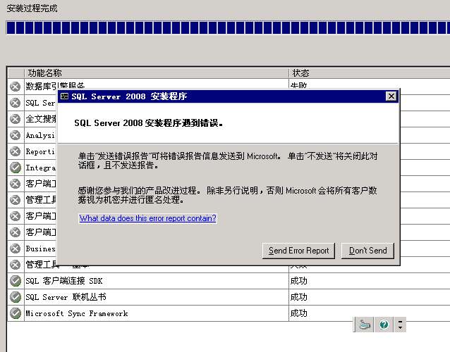Viewport: 450px width, 352px height.
Task: Click the 状态 column header
Action: [370, 73]
